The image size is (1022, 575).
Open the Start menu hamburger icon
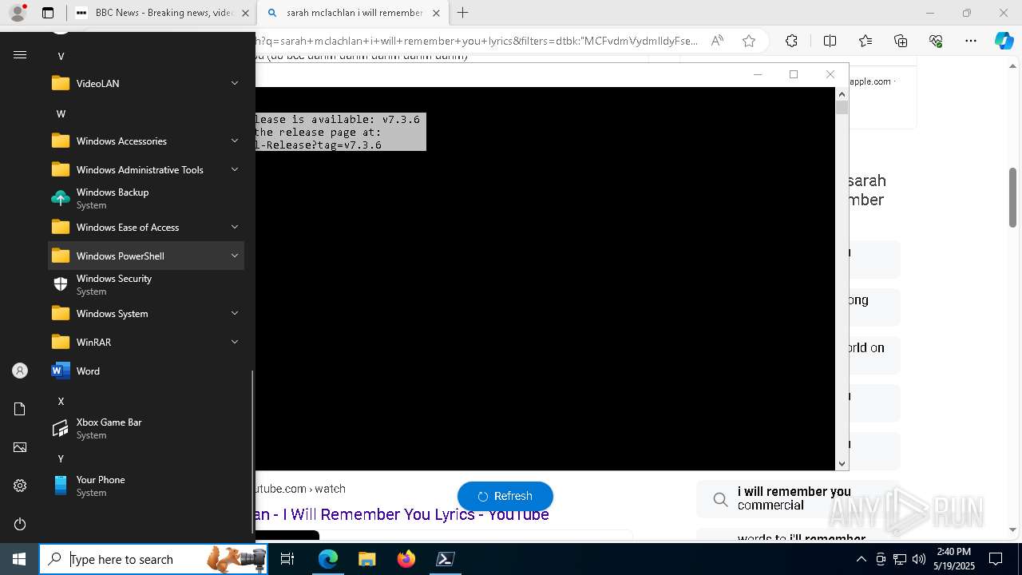(x=20, y=55)
